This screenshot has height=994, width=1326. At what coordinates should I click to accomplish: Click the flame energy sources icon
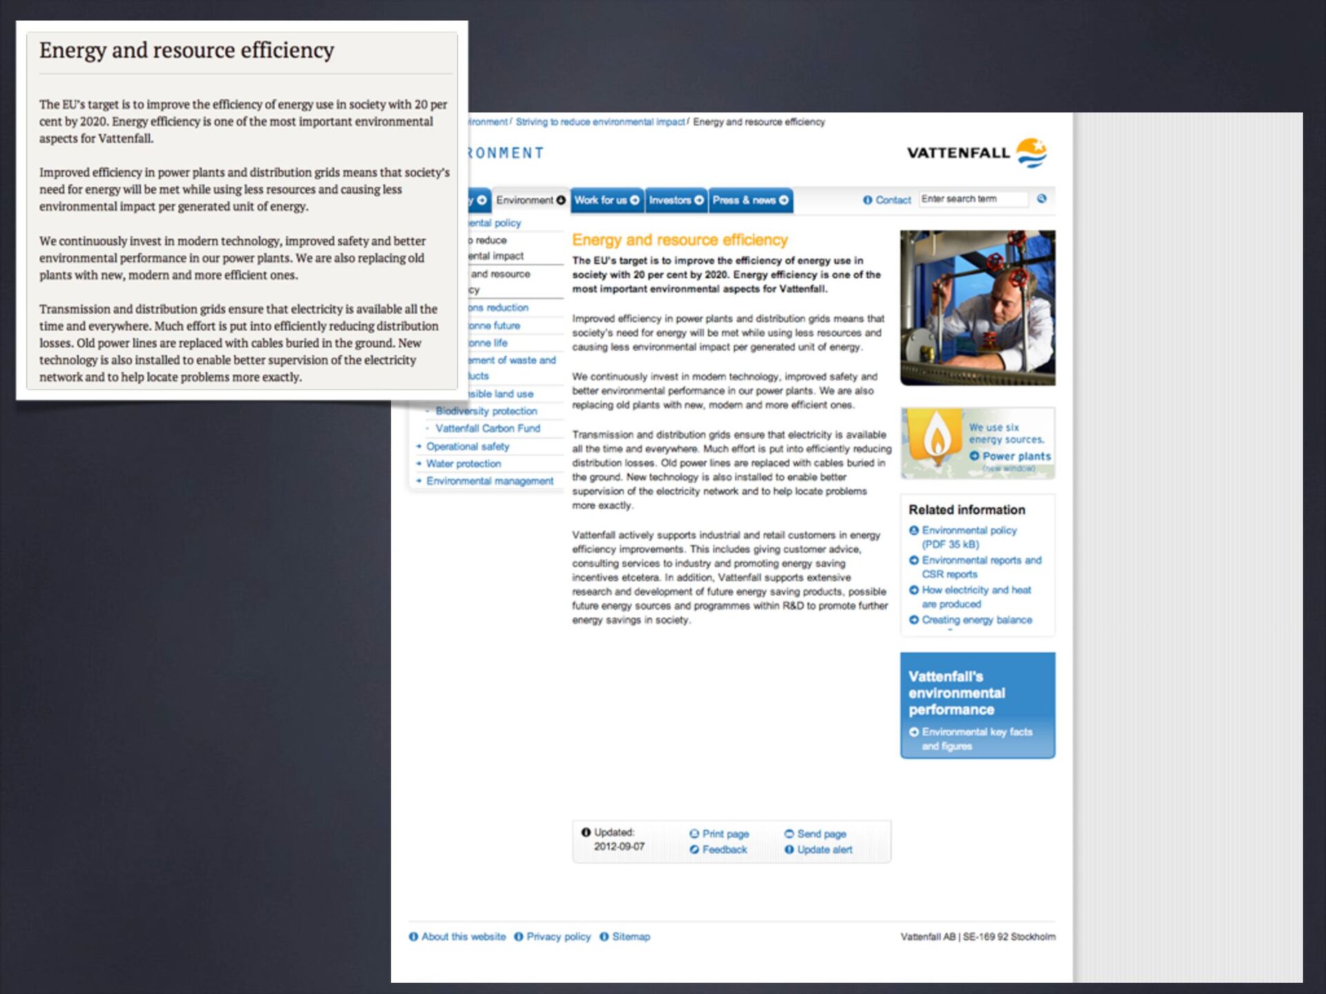(935, 437)
